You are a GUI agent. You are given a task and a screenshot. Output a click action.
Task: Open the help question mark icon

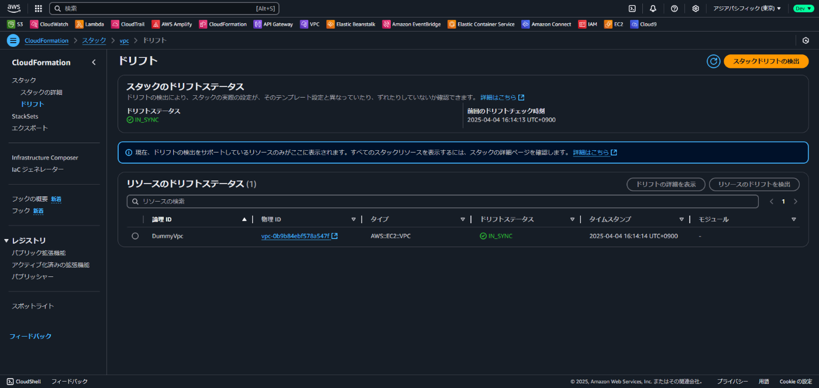point(675,9)
